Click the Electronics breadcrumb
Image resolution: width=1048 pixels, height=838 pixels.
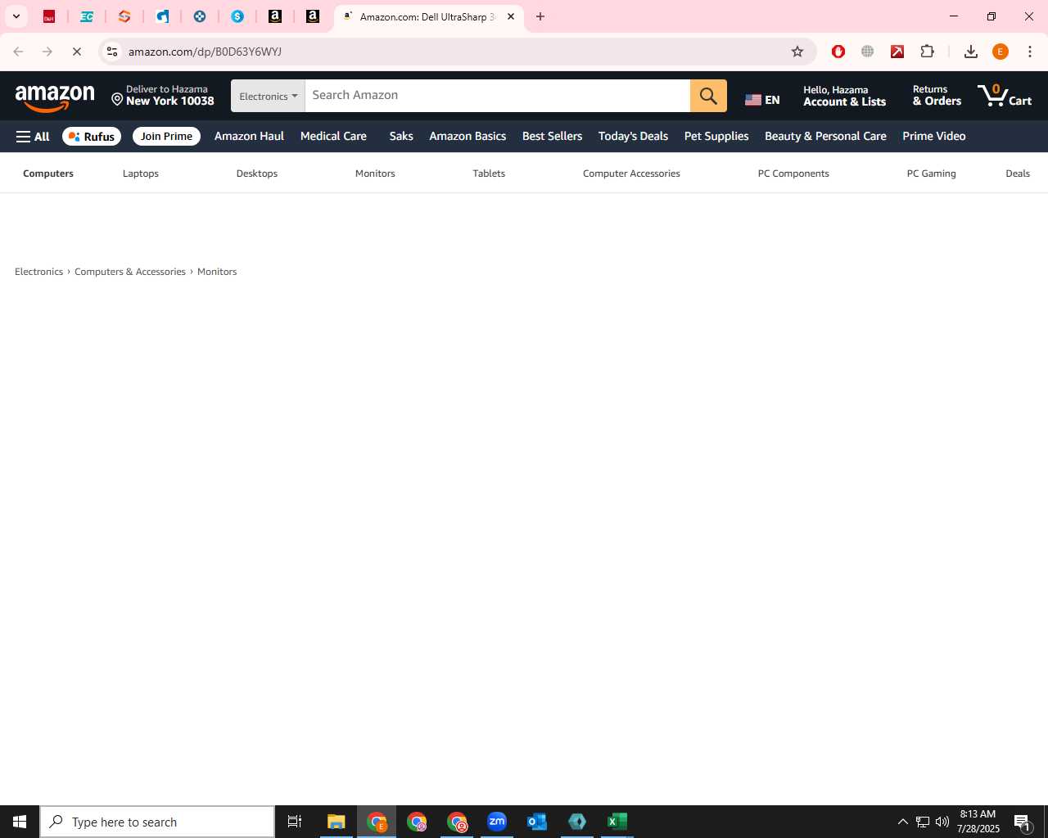pyautogui.click(x=38, y=272)
